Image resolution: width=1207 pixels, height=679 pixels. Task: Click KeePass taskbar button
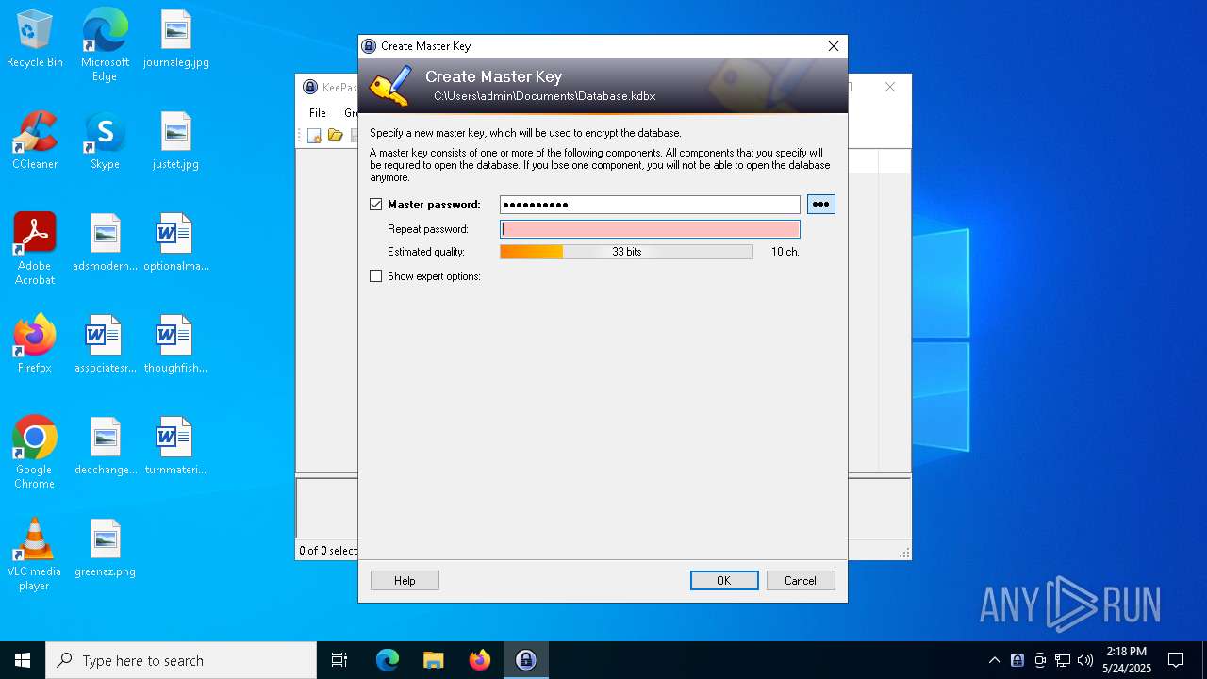[526, 660]
